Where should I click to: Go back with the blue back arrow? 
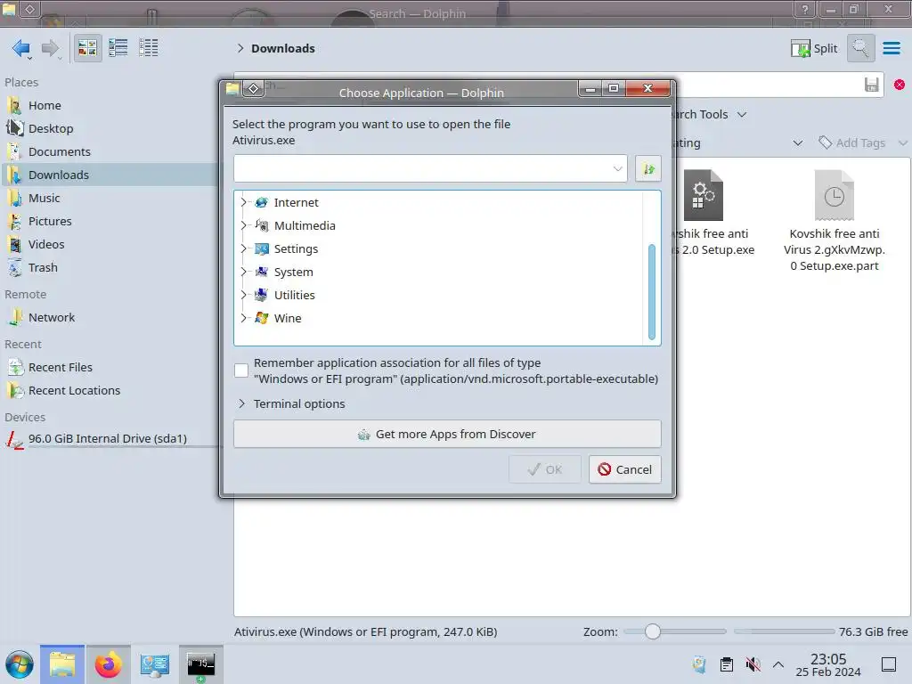(x=21, y=48)
